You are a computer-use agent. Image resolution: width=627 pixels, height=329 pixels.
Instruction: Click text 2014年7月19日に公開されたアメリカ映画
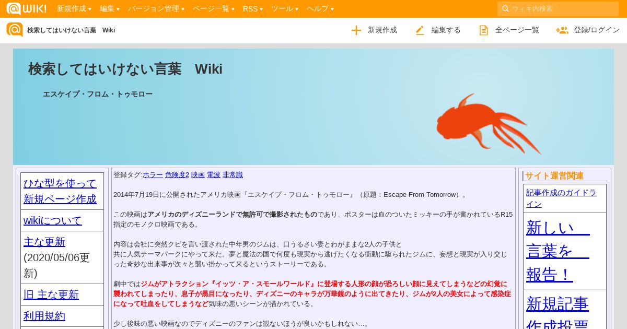point(178,195)
